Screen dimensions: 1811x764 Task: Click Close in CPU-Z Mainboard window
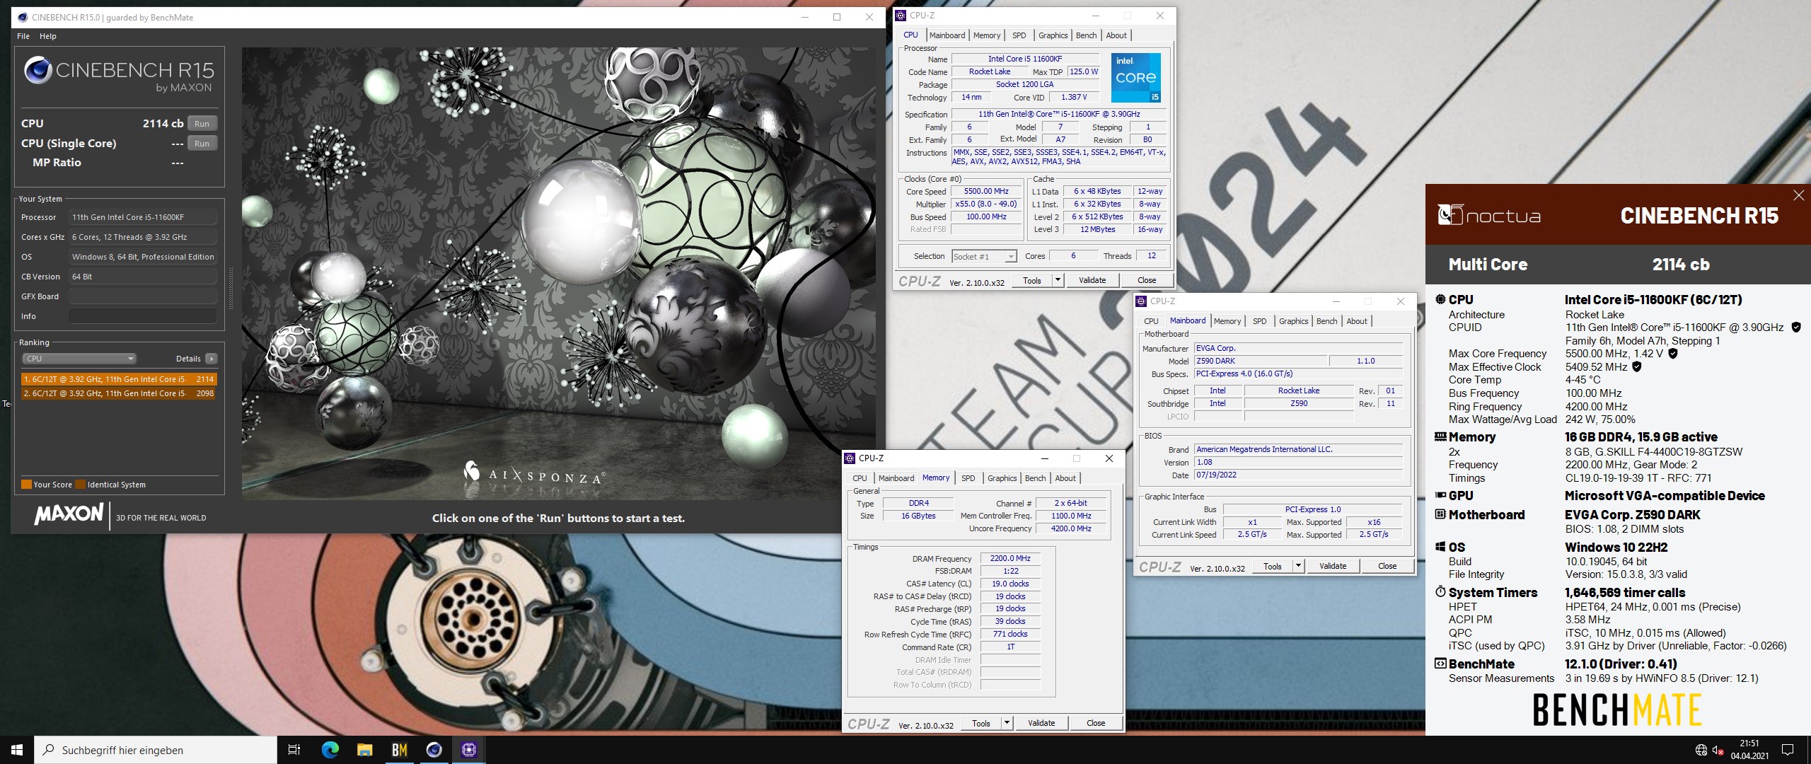1387,566
